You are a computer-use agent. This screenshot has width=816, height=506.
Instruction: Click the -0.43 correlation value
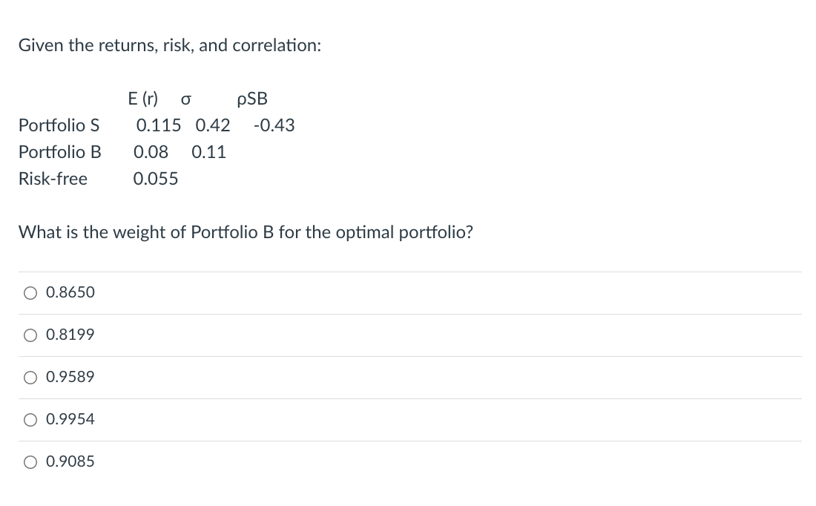click(x=274, y=125)
